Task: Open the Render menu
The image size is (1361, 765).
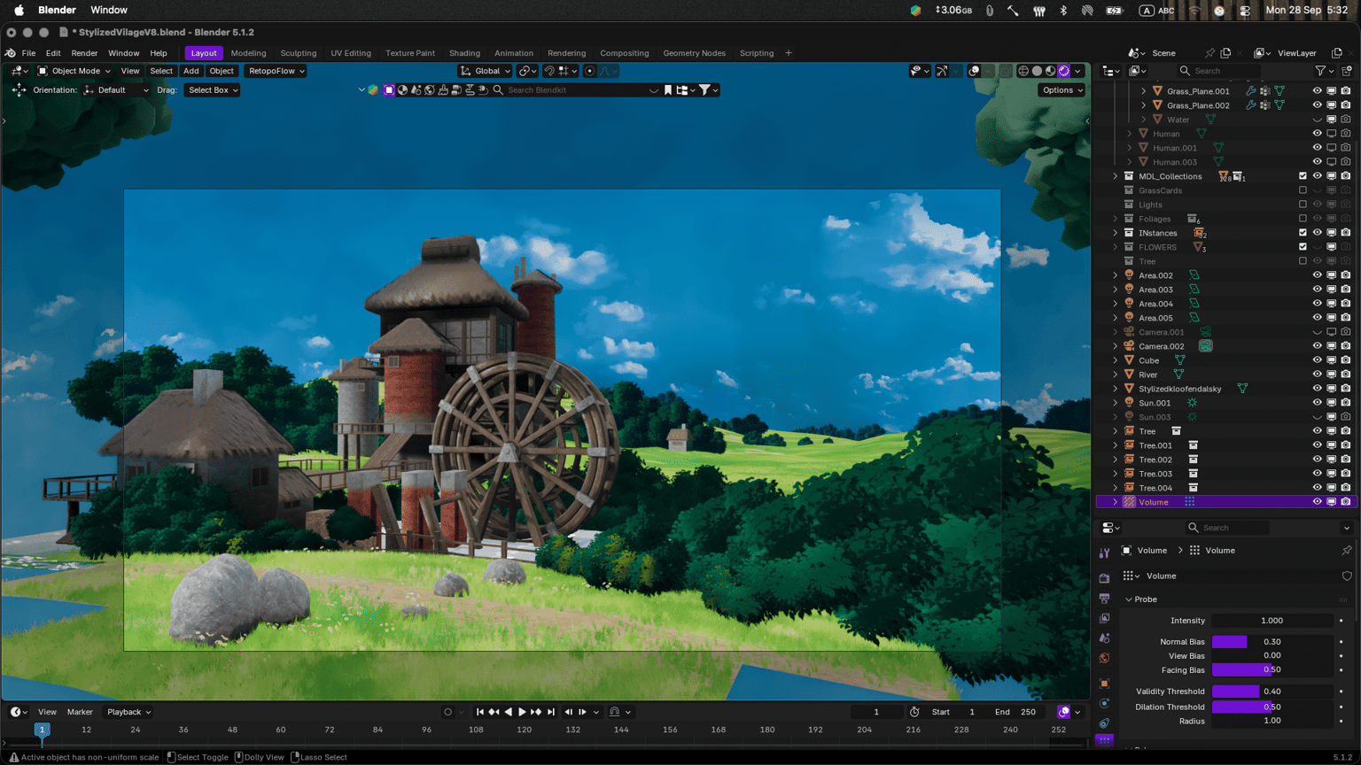Action: [84, 53]
